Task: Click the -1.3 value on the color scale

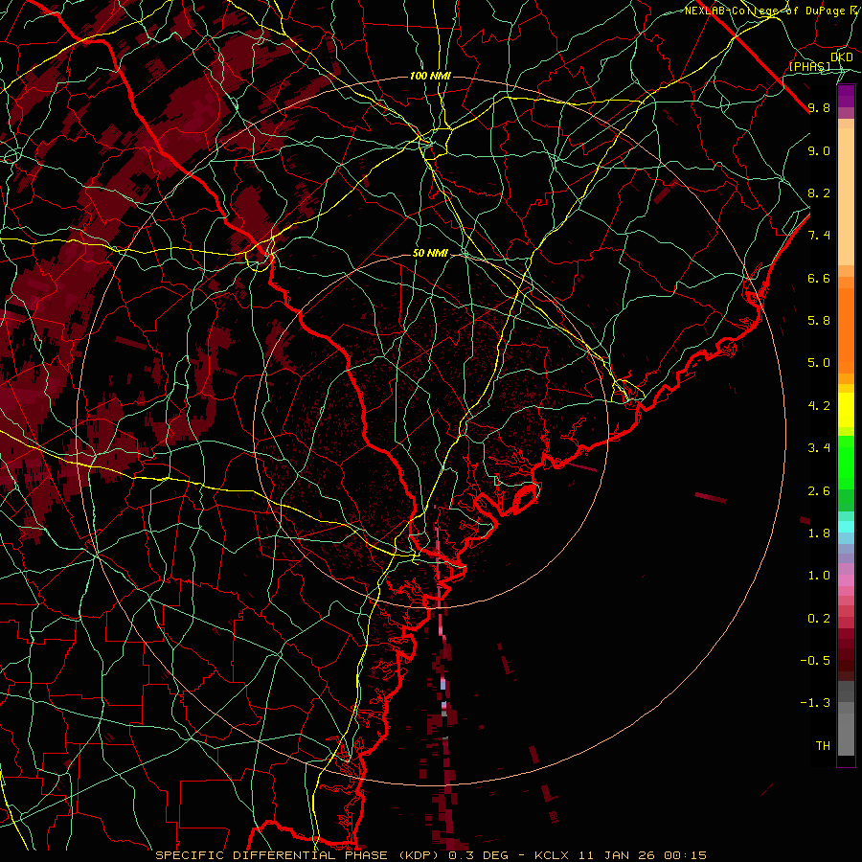Action: [815, 703]
